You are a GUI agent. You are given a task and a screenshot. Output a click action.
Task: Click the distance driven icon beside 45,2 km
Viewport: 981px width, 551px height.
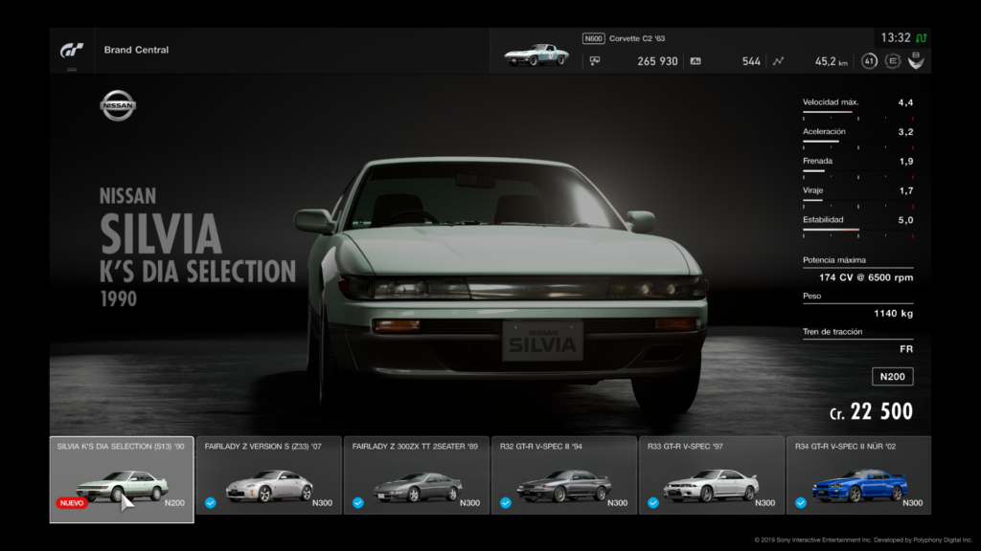coord(778,61)
